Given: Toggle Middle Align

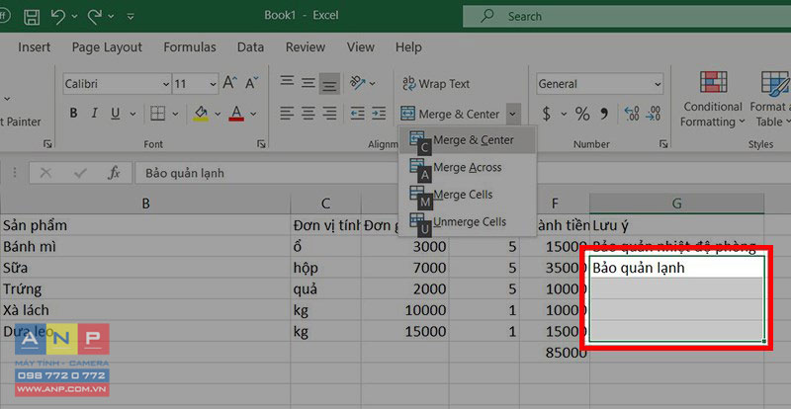Looking at the screenshot, I should click(308, 83).
